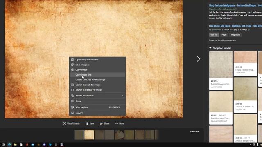The width and height of the screenshot is (262, 147).
Task: Open File Explorer from the taskbar
Action: (x=15, y=145)
